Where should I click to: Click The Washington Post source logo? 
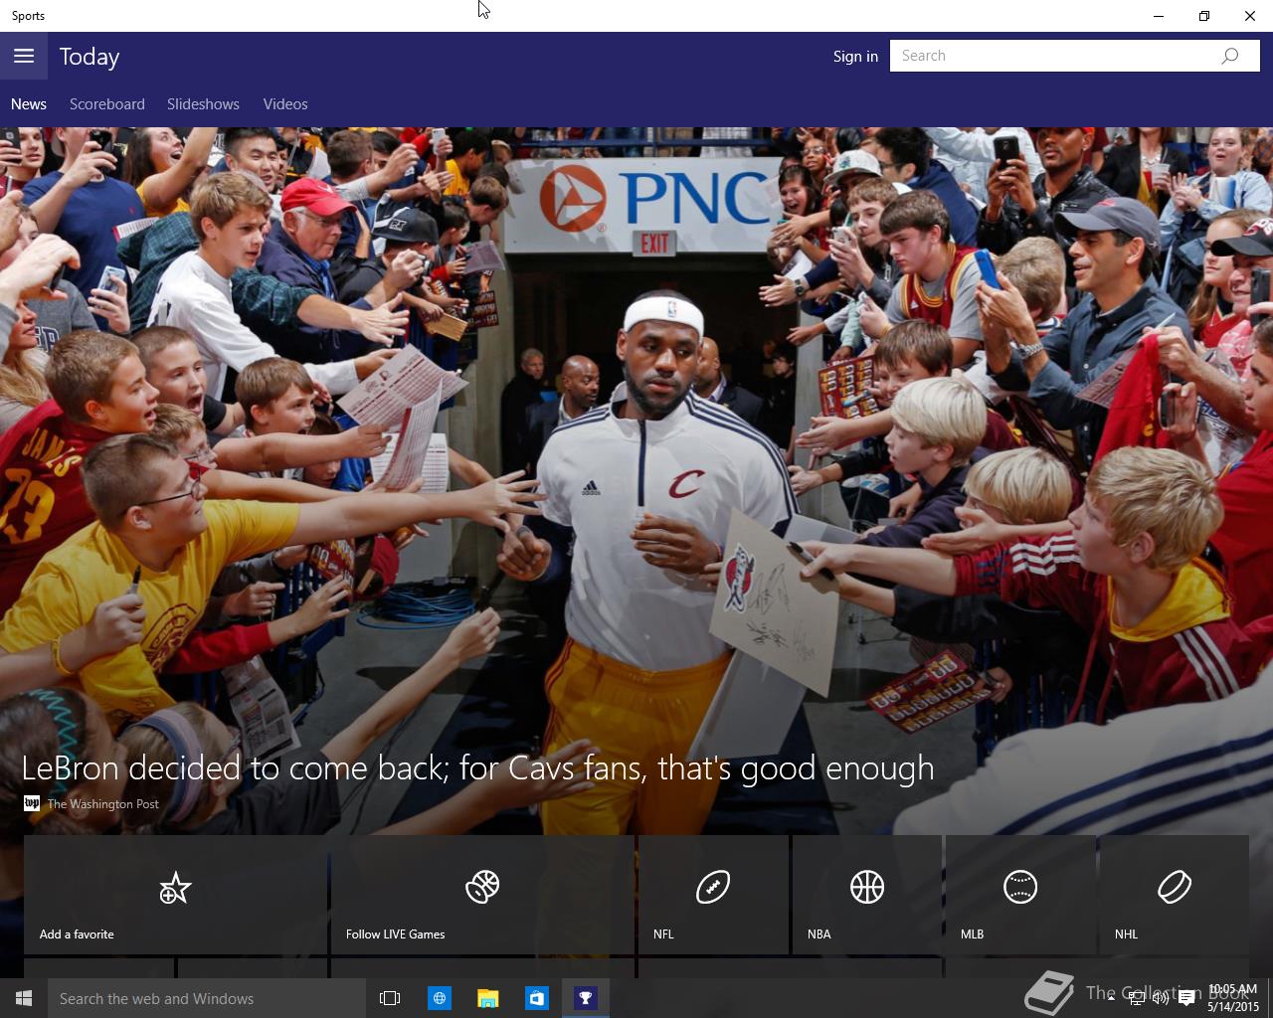[x=32, y=803]
